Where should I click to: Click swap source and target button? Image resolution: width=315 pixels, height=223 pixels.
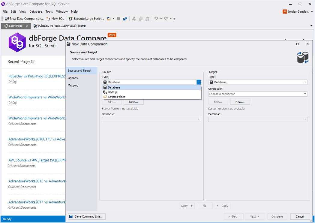tap(205, 206)
